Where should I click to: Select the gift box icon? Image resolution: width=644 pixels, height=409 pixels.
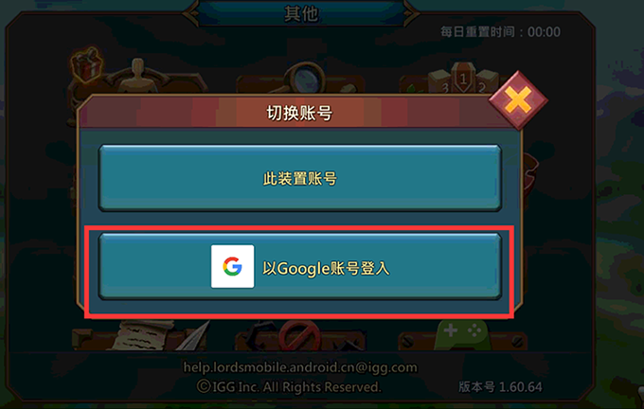[87, 65]
